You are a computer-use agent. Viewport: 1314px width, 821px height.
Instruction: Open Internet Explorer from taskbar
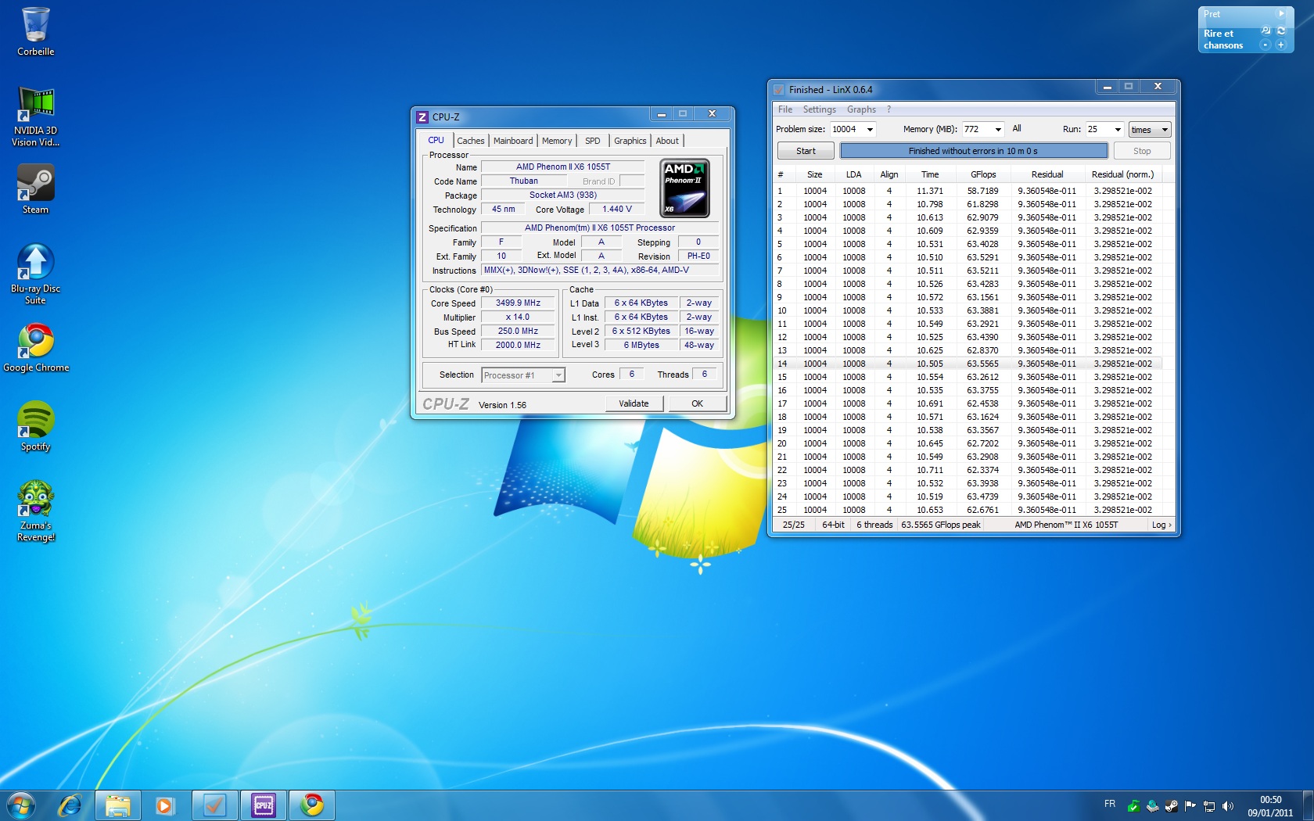click(x=70, y=805)
